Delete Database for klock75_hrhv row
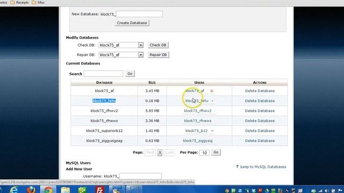Viewport: 344px width, 193px height. 260,101
